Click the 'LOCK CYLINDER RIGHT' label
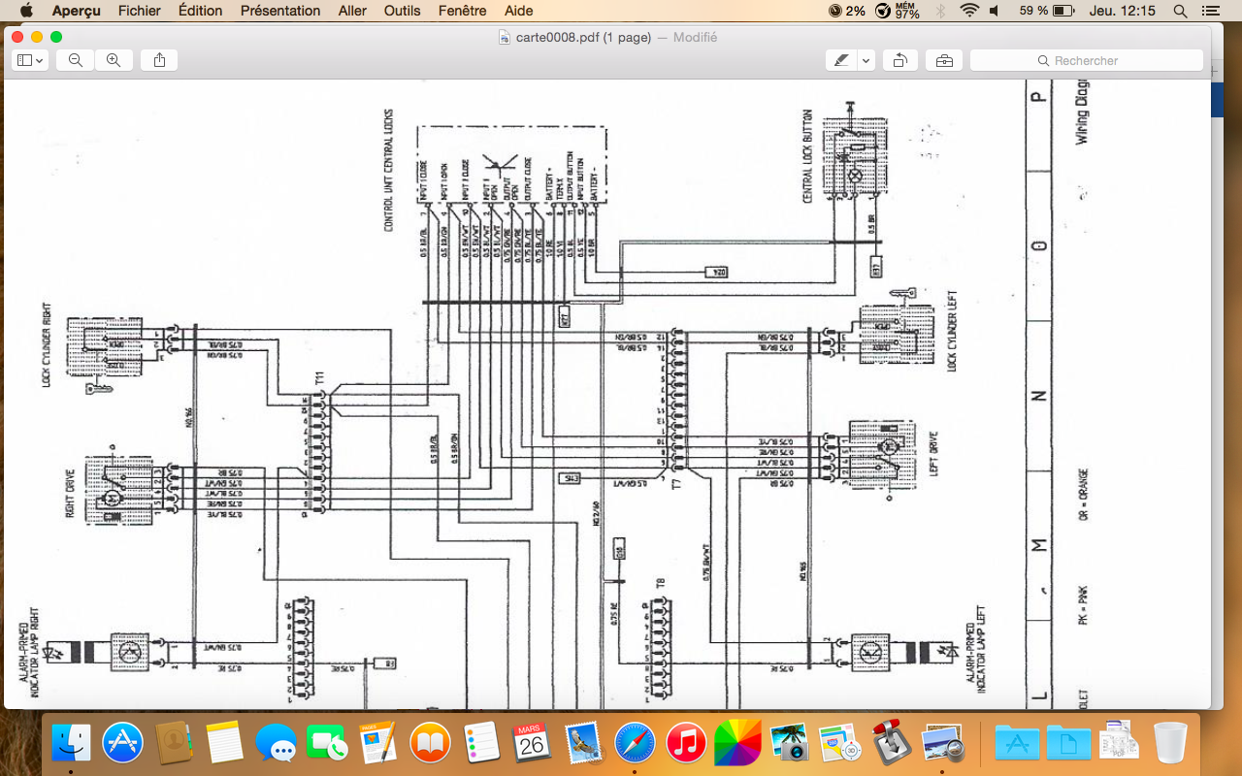Viewport: 1242px width, 776px height. click(x=46, y=345)
